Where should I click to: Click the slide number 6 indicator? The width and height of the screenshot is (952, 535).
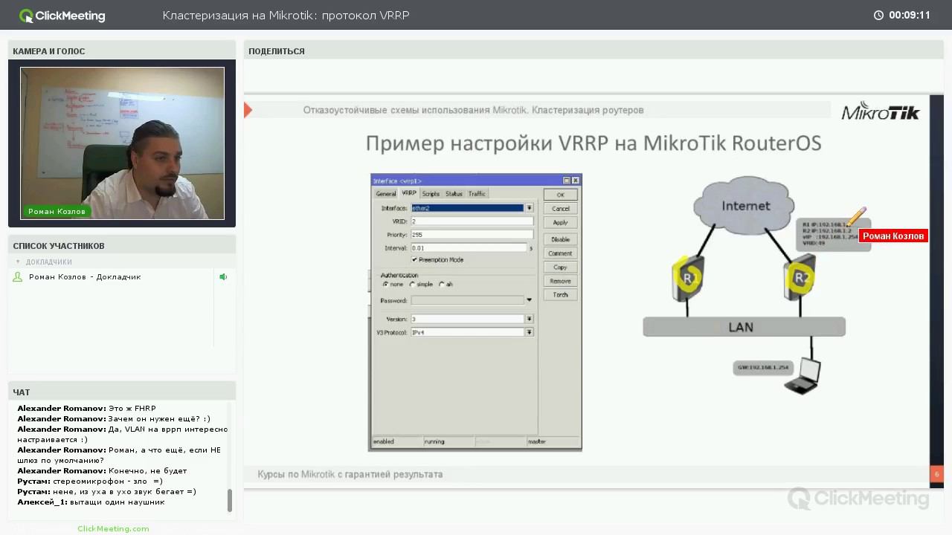[936, 473]
